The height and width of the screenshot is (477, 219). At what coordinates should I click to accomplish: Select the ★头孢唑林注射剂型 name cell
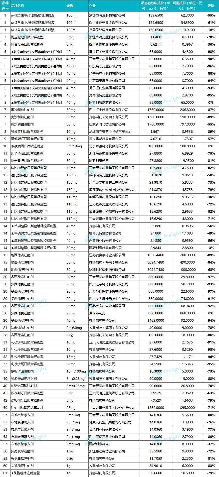[x=25, y=473]
